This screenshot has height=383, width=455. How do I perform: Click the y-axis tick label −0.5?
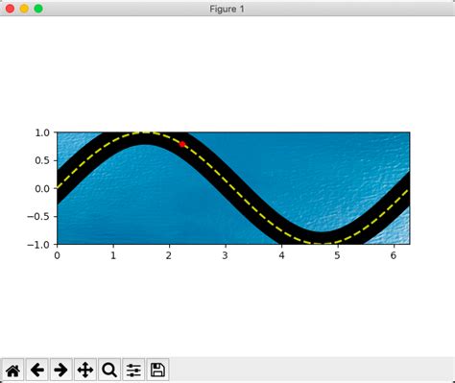coord(38,216)
